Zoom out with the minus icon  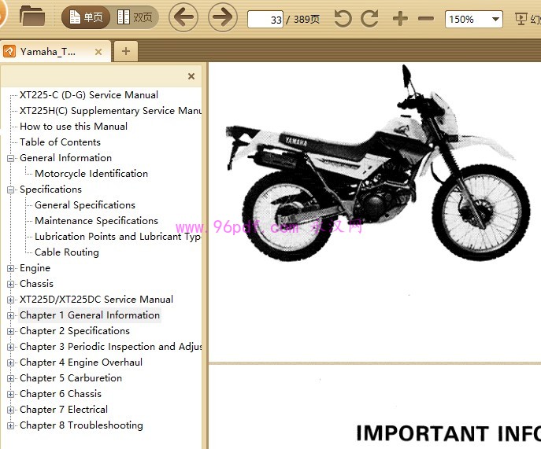426,18
